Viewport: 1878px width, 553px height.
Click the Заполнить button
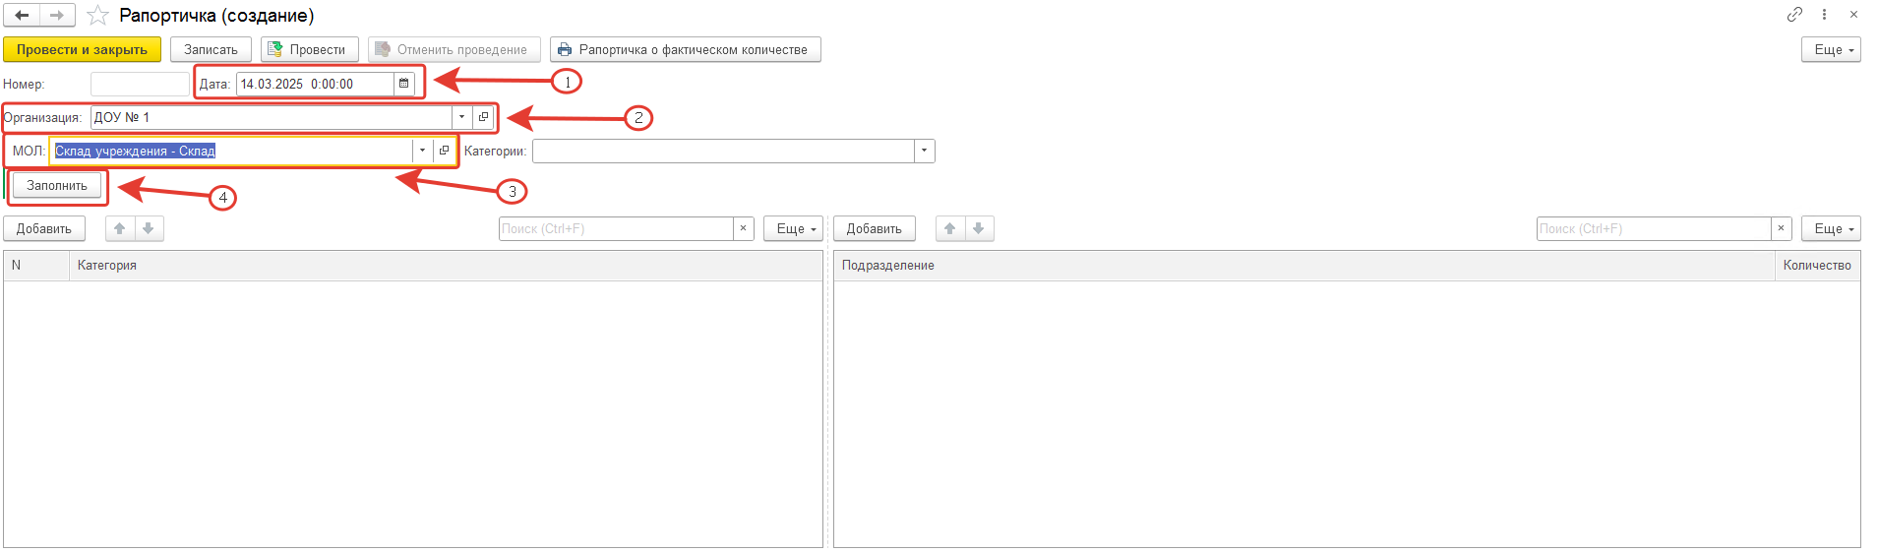point(57,185)
